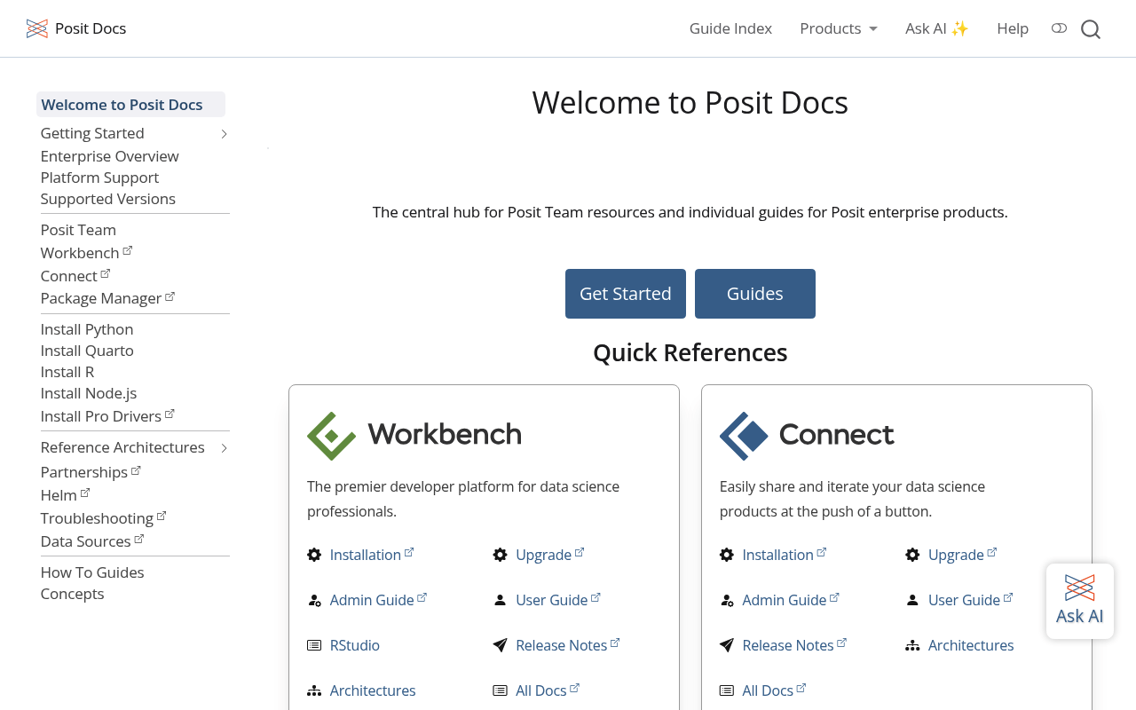This screenshot has width=1136, height=710.
Task: Click the Guides button
Action: [755, 294]
